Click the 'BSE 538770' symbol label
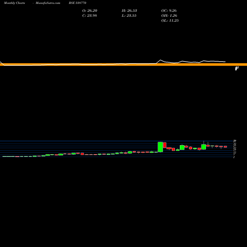 78,3
